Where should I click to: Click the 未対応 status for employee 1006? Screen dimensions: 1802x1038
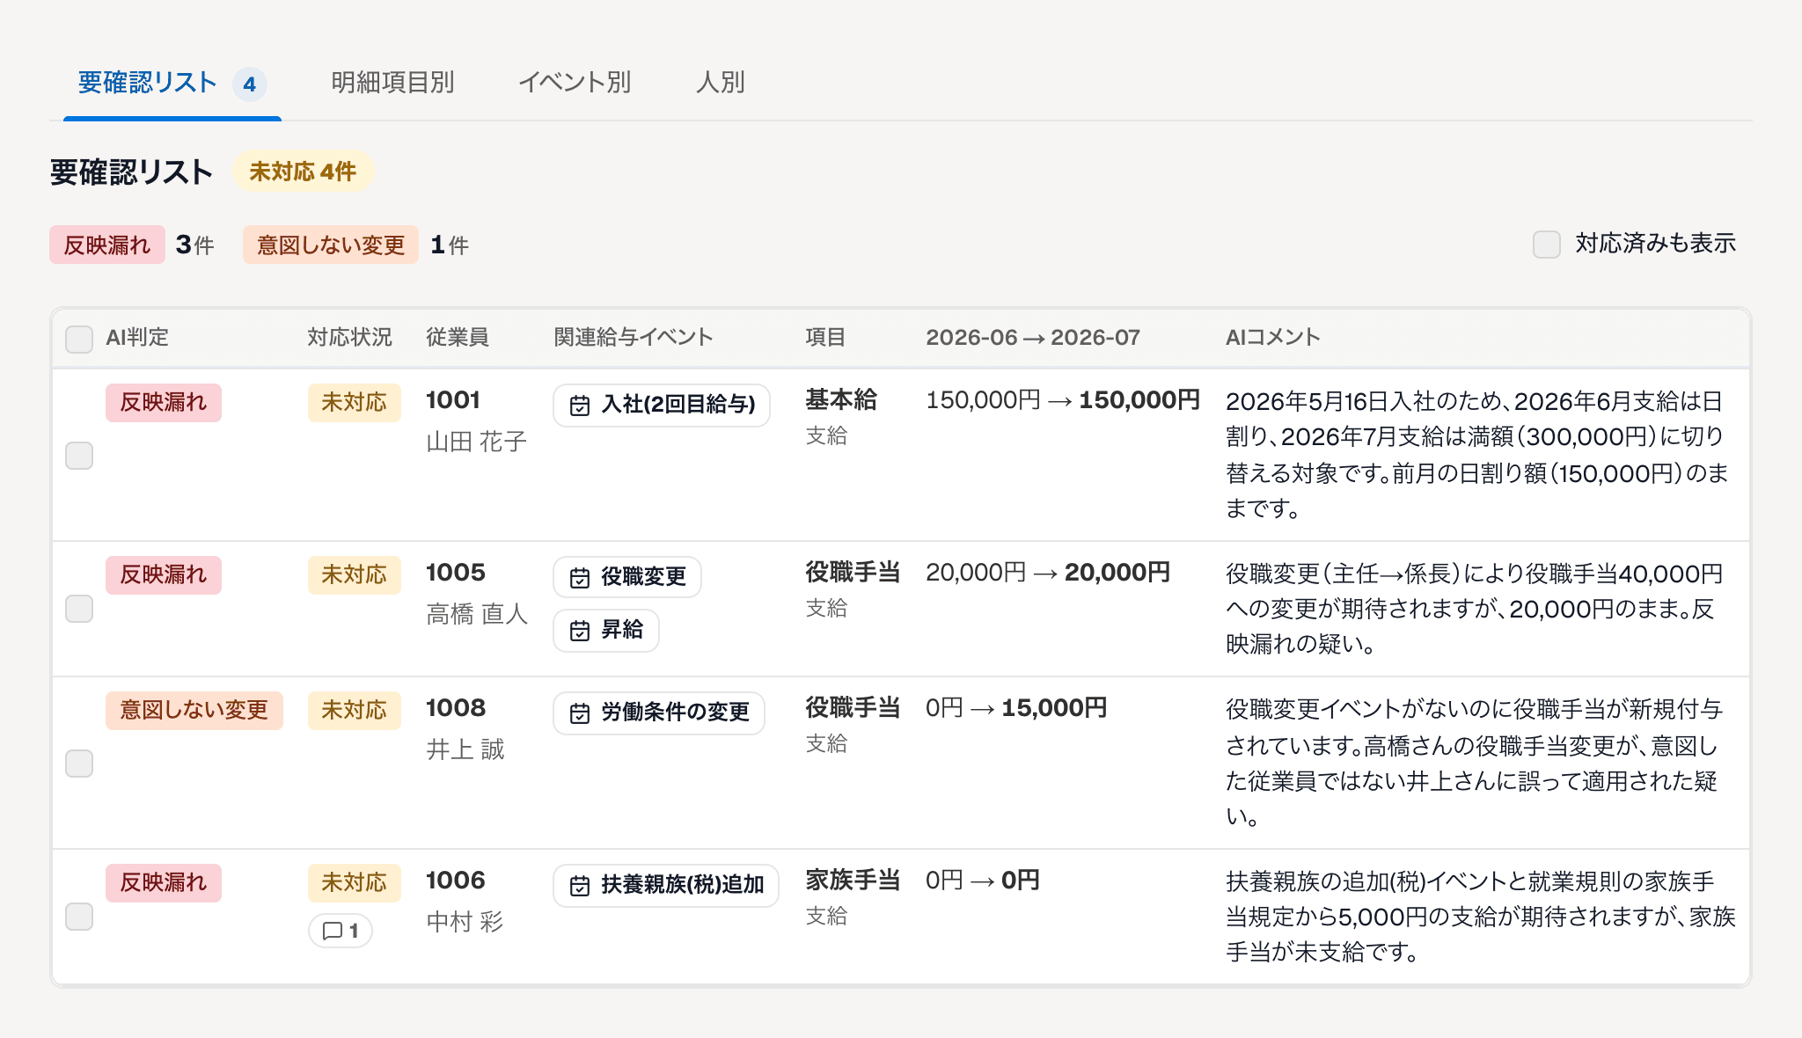pyautogui.click(x=355, y=882)
